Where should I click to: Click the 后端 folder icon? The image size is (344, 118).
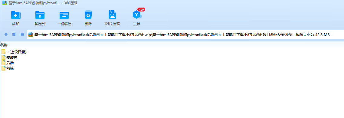(x=3, y=63)
